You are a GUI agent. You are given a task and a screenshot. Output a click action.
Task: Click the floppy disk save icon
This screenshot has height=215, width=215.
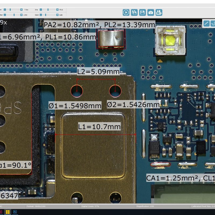coord(143,12)
